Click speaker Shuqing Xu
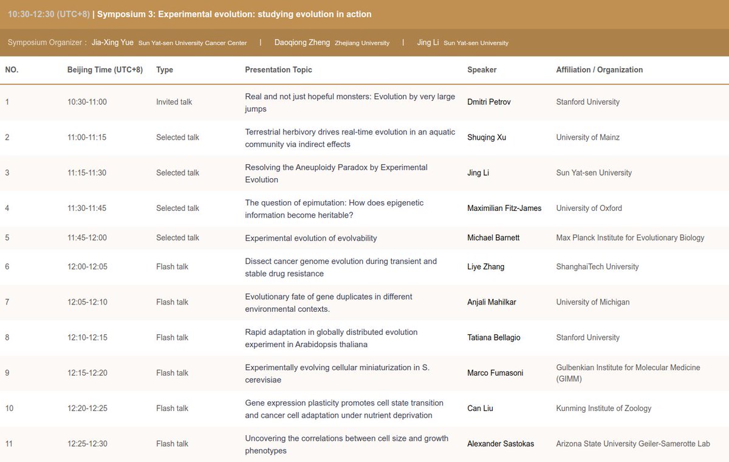The image size is (729, 462). (x=487, y=137)
